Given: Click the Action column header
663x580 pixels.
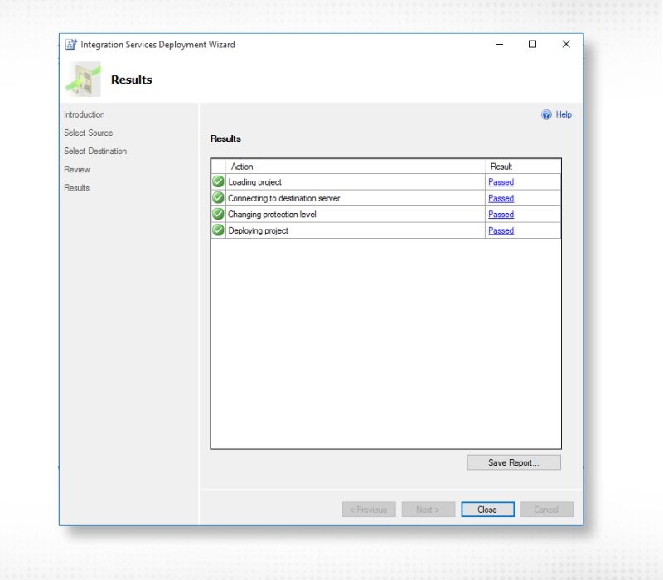Looking at the screenshot, I should 241,166.
